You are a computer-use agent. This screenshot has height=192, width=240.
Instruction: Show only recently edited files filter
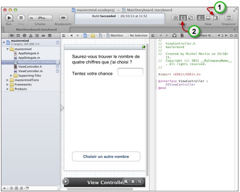11,188
